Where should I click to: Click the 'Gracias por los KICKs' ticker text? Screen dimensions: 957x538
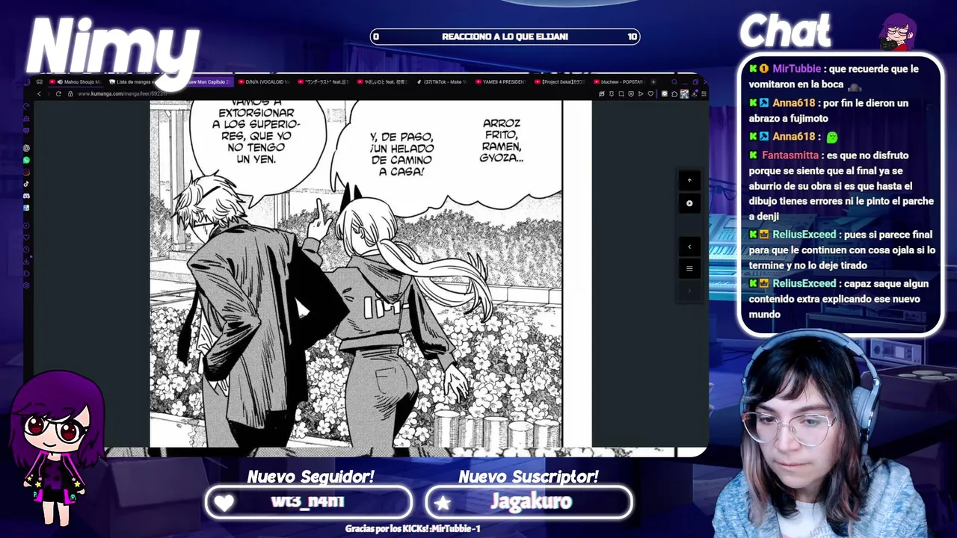click(x=412, y=529)
